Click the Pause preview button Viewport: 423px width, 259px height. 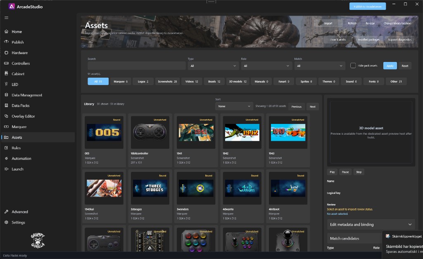(x=346, y=172)
